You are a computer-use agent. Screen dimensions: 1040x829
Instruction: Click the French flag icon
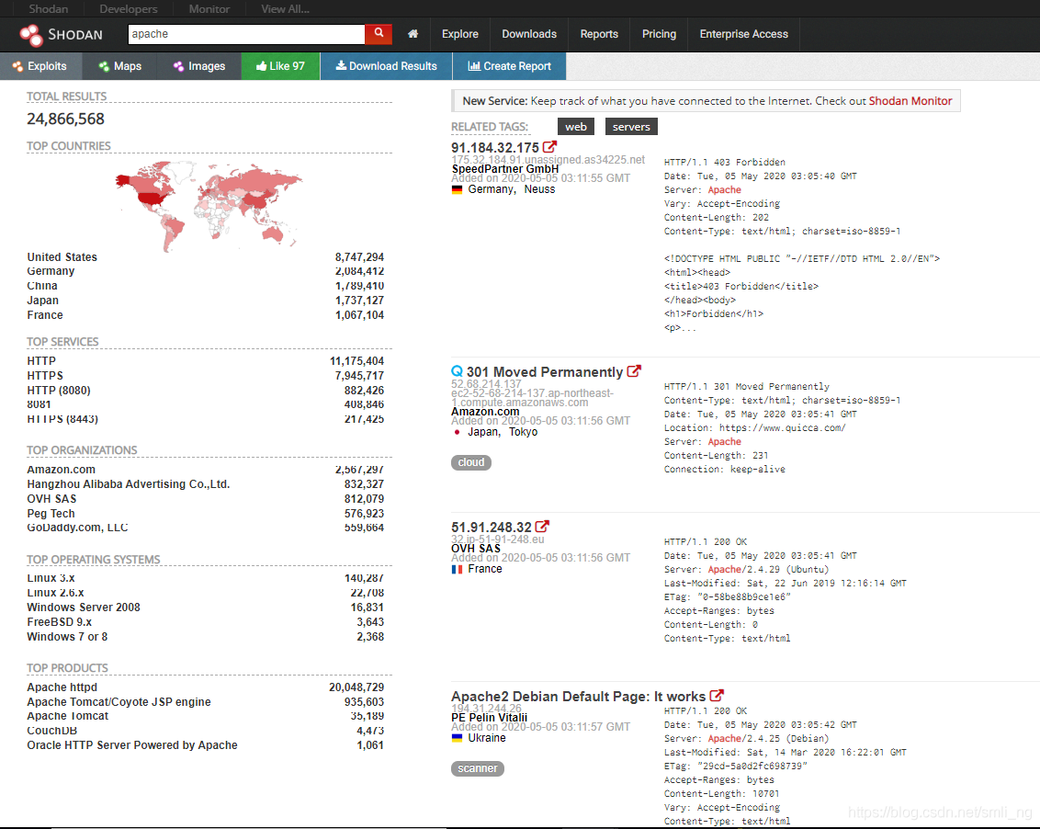point(457,569)
